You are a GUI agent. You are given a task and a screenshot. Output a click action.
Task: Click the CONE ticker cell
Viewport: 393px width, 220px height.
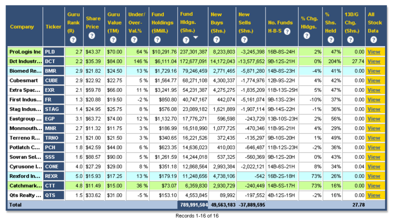coord(54,166)
